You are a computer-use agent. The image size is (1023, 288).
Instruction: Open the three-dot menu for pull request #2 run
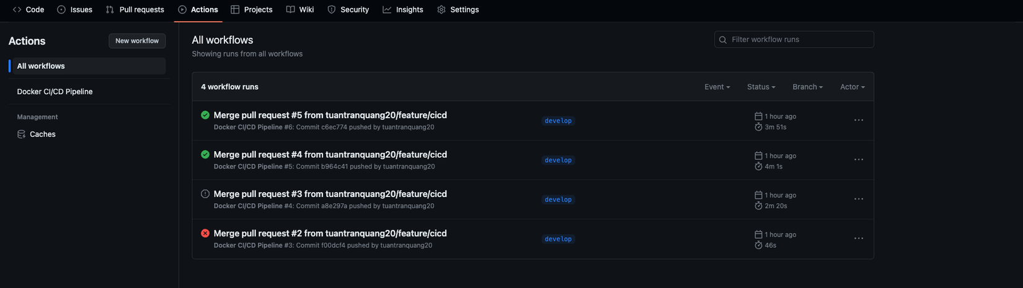(x=858, y=238)
